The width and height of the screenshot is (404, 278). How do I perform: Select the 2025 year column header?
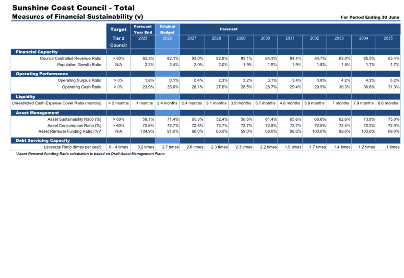pyautogui.click(x=143, y=38)
